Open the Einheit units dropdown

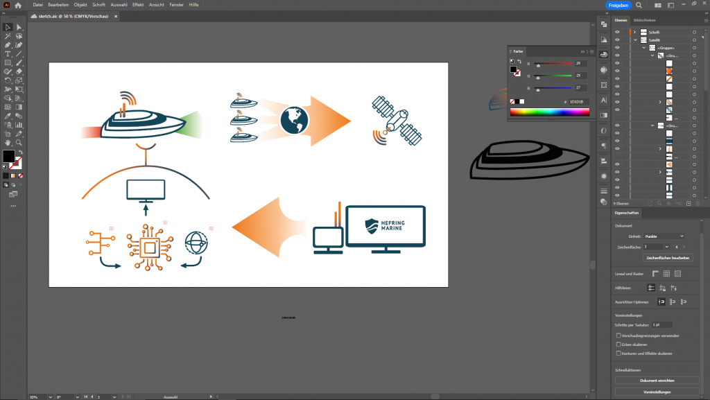664,236
